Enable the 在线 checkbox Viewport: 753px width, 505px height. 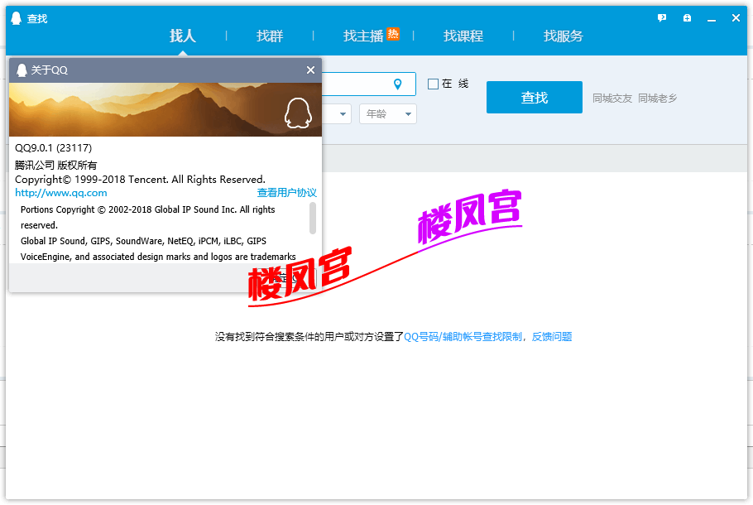click(433, 84)
